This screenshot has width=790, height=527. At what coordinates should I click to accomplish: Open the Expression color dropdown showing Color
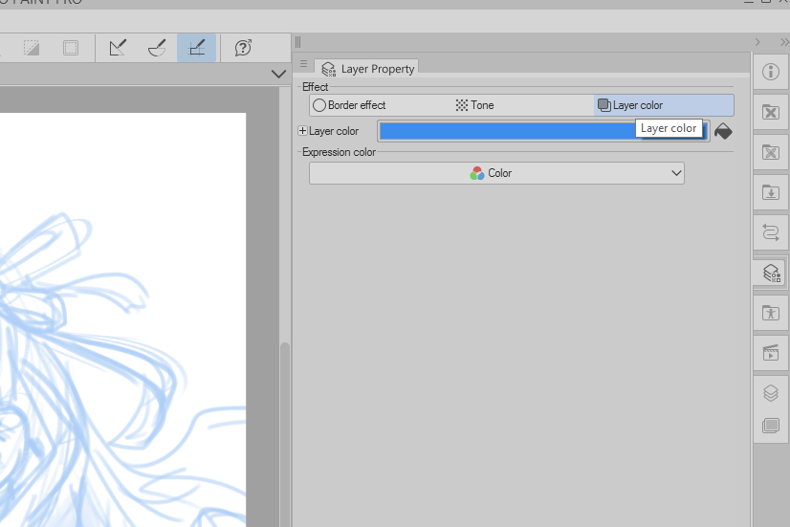point(496,173)
